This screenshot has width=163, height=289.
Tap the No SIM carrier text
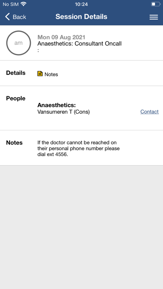point(10,4)
